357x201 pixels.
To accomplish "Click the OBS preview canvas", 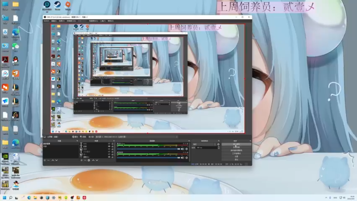I will coord(148,79).
